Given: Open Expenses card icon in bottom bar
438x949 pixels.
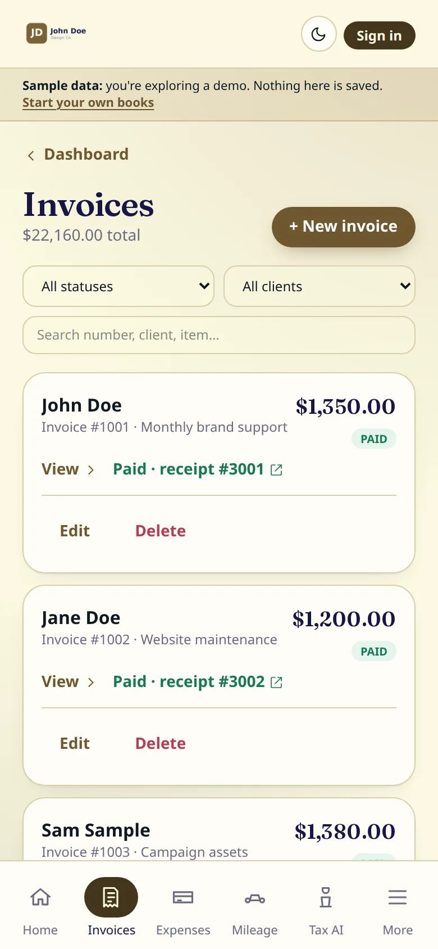Looking at the screenshot, I should click(183, 897).
